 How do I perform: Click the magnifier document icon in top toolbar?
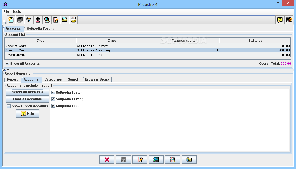pos(47,19)
